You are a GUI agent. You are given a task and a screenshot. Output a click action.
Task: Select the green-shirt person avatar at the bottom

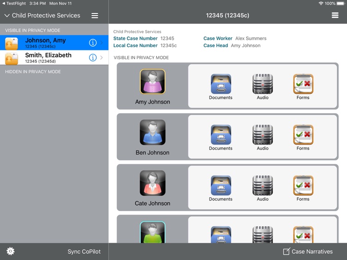point(153,232)
